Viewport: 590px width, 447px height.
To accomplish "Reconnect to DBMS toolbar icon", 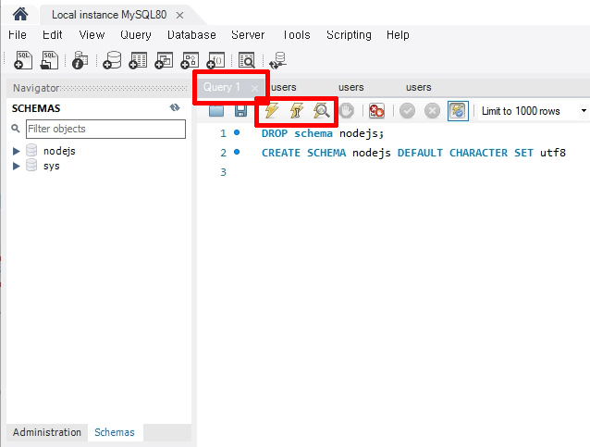I will pyautogui.click(x=278, y=60).
